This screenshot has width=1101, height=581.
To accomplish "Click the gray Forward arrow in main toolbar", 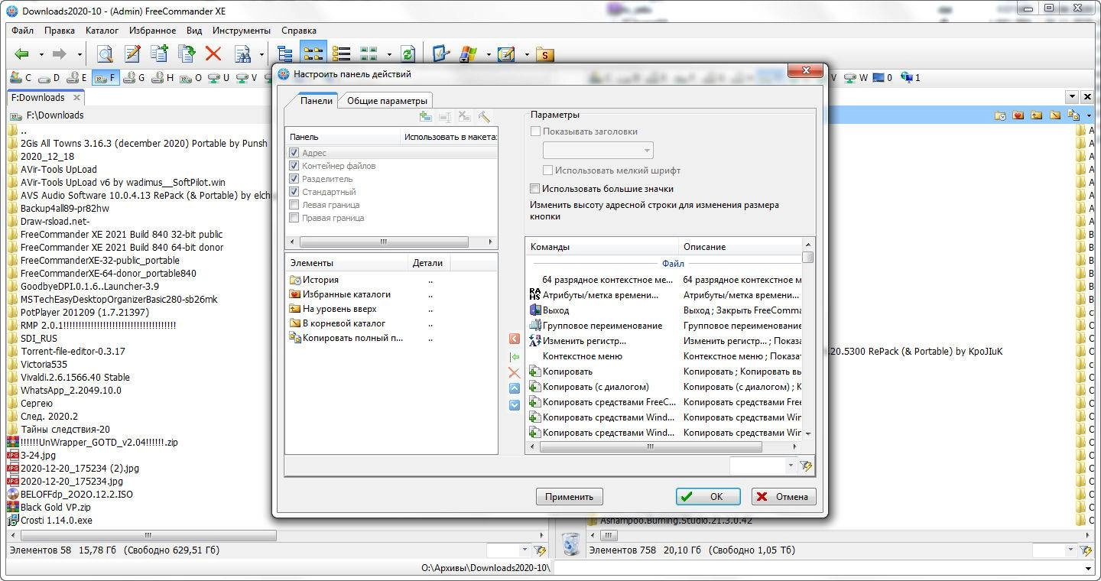I will [x=60, y=54].
